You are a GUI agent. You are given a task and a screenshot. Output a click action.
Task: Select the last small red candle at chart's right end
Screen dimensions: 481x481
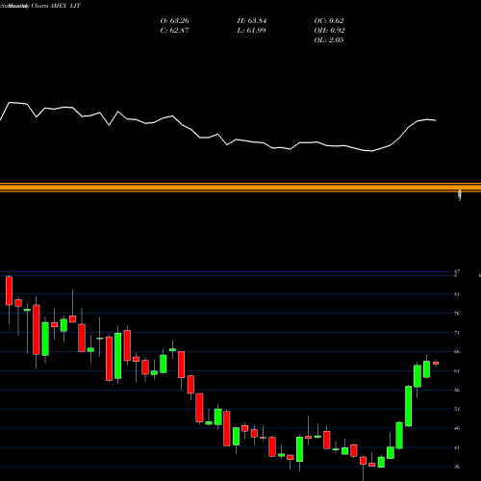coord(436,364)
